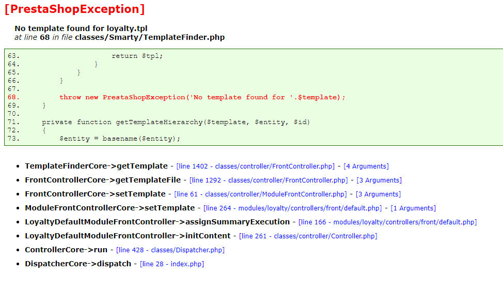503x289 pixels.
Task: Select FrontControllerCore->setTemplate trace entry
Action: click(x=95, y=194)
